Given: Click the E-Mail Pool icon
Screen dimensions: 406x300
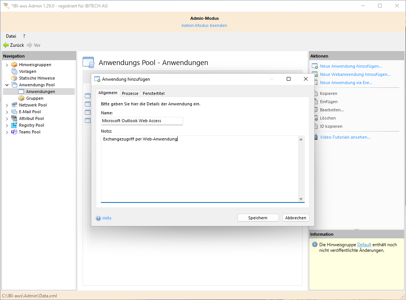Looking at the screenshot, I should (14, 112).
